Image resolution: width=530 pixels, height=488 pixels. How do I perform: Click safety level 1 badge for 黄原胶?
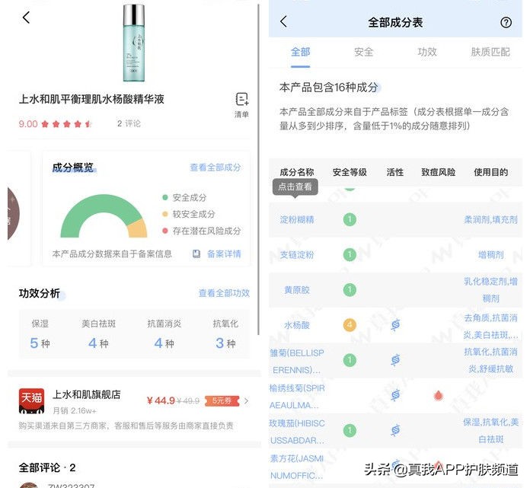coord(350,289)
